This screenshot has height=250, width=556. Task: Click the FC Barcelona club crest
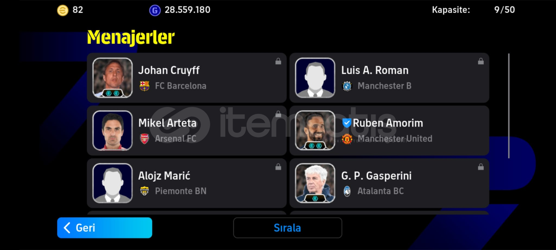(144, 86)
